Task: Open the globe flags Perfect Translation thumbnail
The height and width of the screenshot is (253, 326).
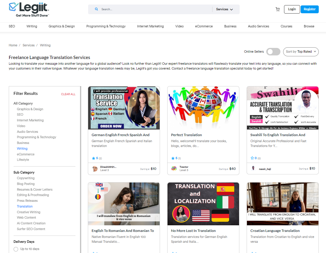Action: [x=203, y=108]
